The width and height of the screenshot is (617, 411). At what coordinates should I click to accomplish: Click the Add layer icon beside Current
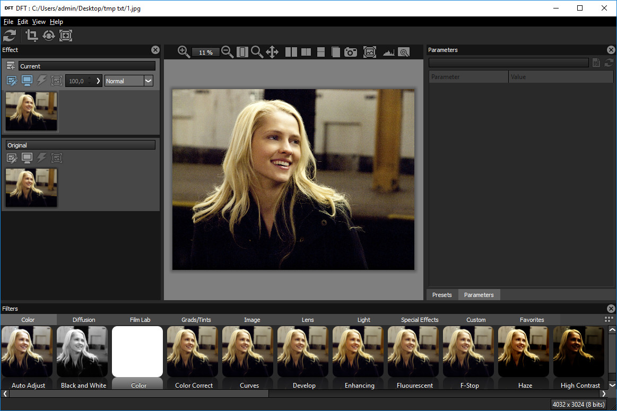tap(11, 66)
